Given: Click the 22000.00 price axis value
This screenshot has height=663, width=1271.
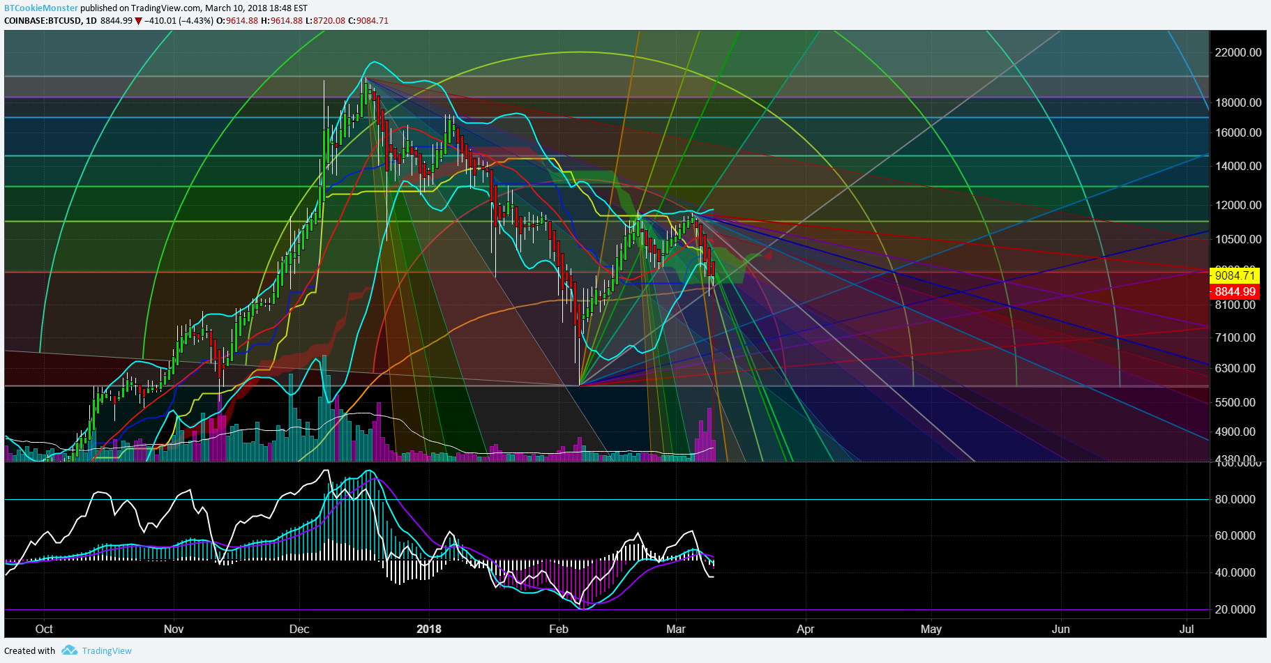Looking at the screenshot, I should pos(1238,52).
